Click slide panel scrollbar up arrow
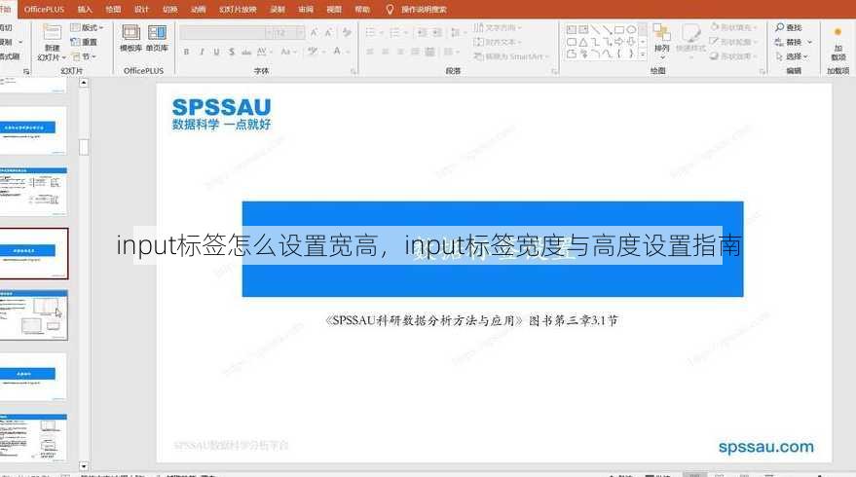Screen dimensions: 856x477 pos(84,83)
